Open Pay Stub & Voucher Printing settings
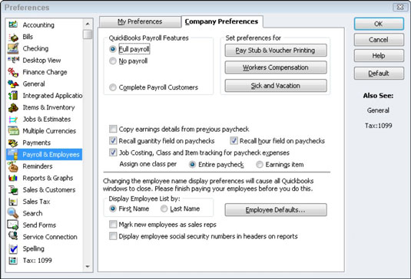This screenshot has height=279, width=411. (x=276, y=50)
